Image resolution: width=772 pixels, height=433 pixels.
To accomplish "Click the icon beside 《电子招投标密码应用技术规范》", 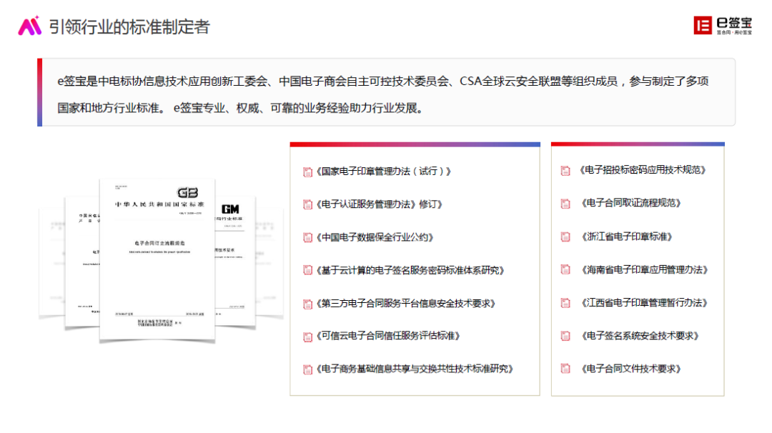I will (565, 170).
